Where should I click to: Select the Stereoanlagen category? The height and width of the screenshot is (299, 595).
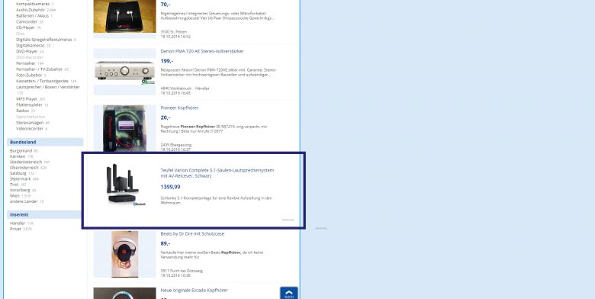point(30,123)
